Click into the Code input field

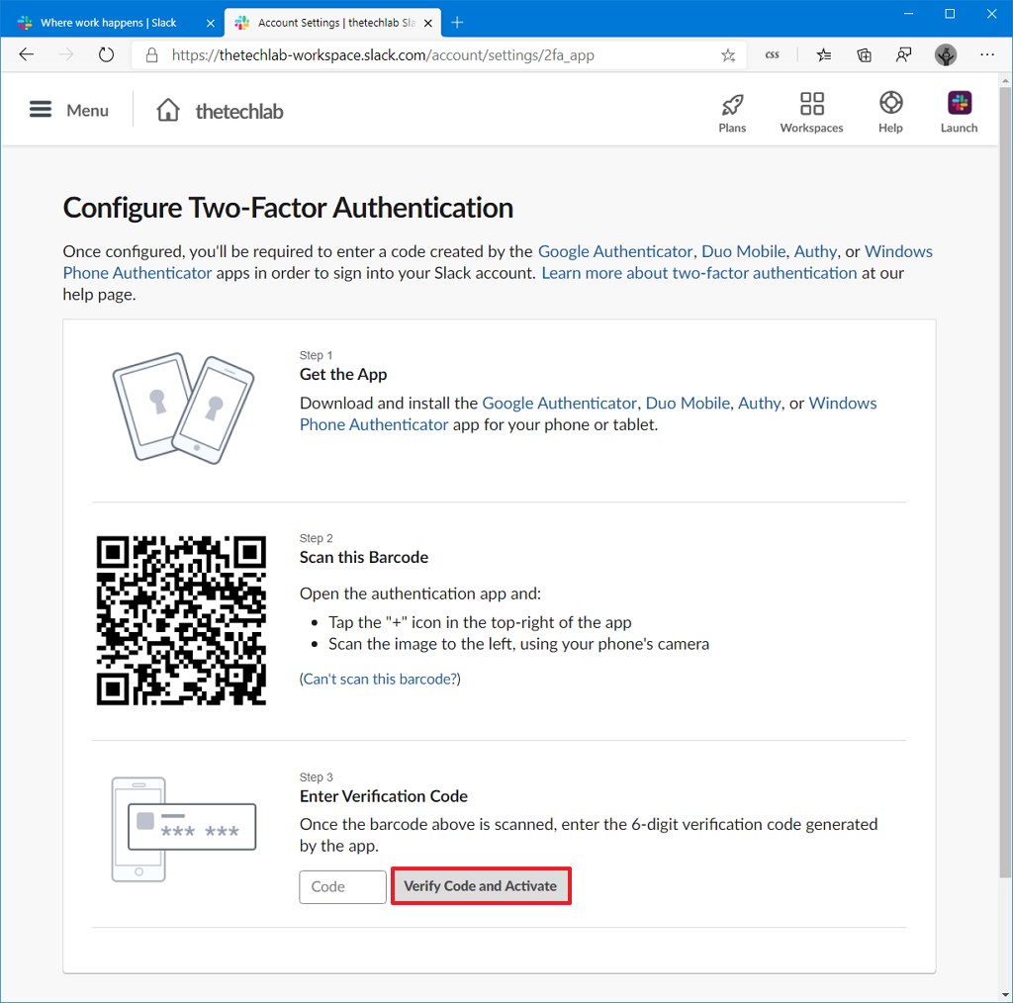(x=342, y=886)
